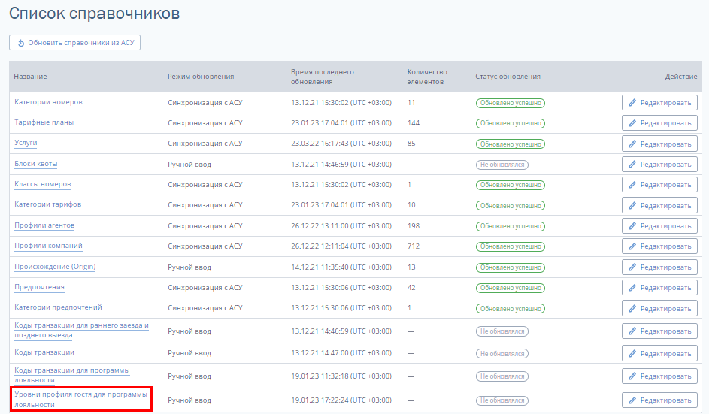Click the Количество элементов column header
Screen dimensions: 709x414
[427, 77]
